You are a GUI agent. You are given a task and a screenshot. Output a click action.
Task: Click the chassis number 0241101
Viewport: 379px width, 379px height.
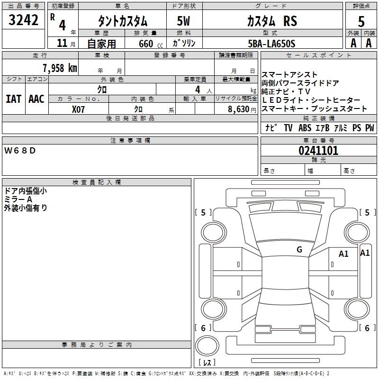[x=318, y=151]
